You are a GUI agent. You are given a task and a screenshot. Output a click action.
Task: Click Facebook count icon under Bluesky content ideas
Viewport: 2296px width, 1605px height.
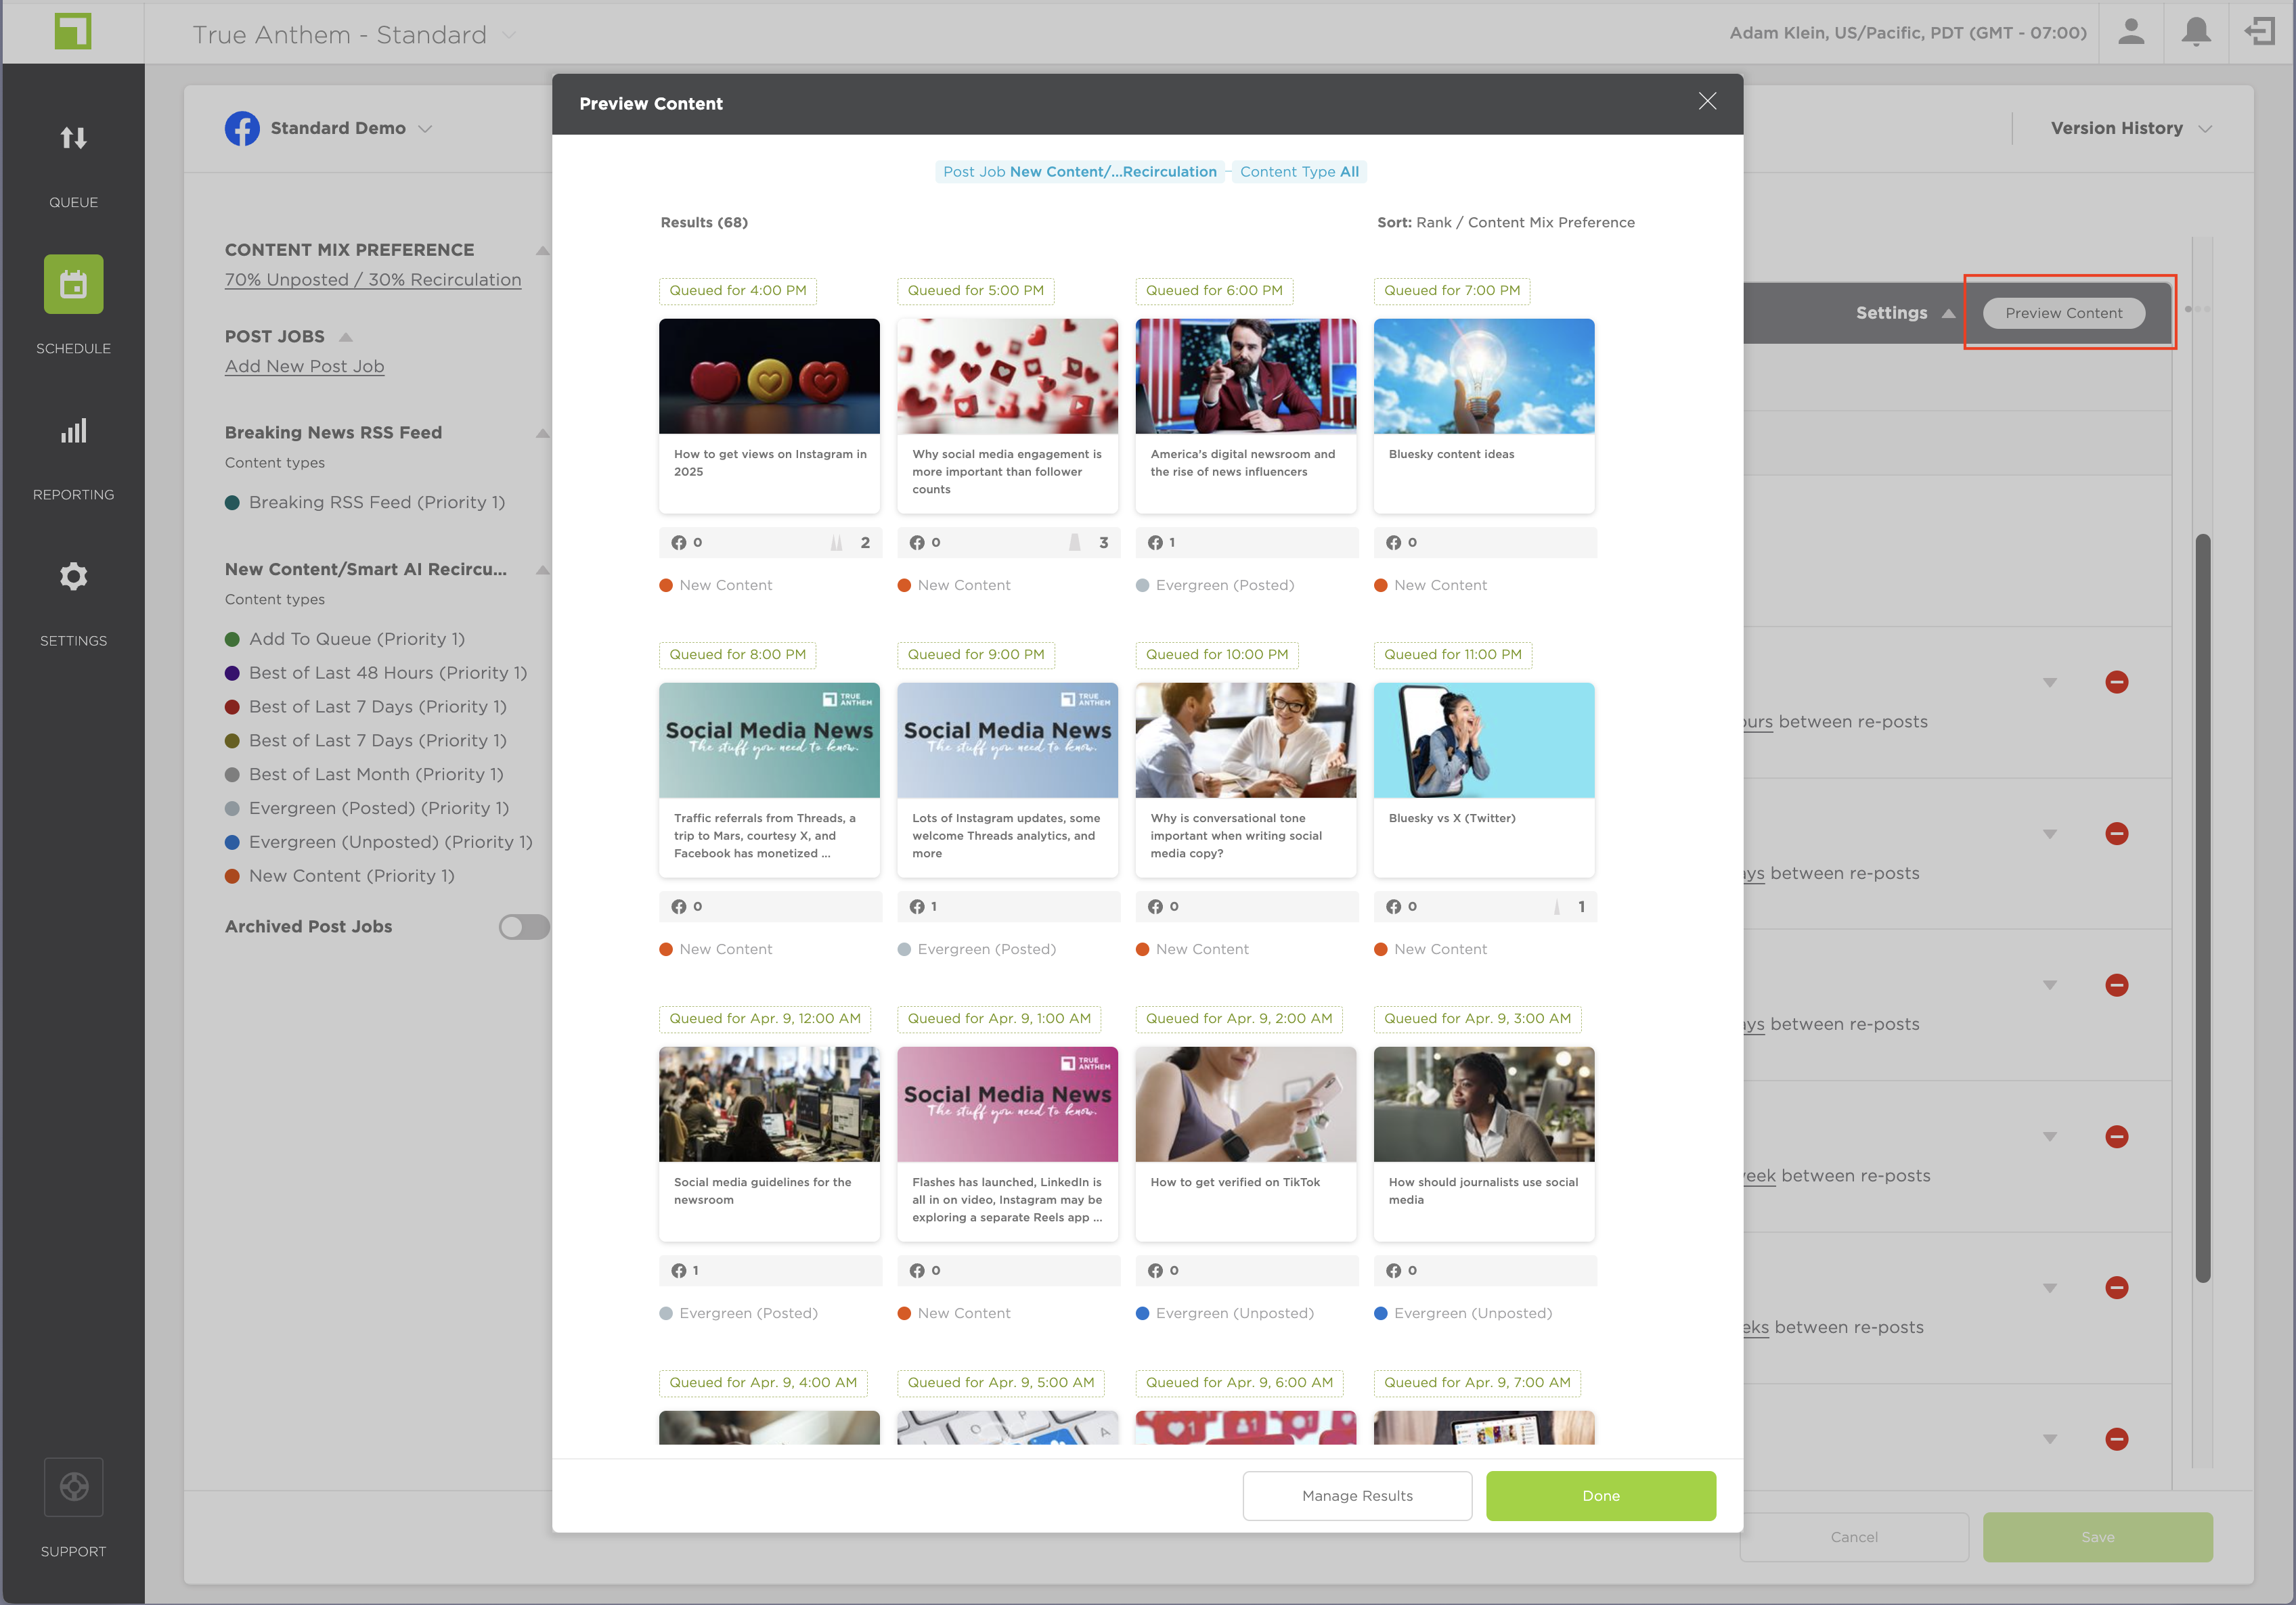pos(1393,543)
